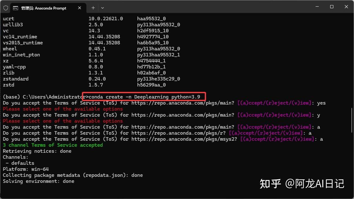Click version '1.5.7' of zstd
This screenshot has width=354, height=199.
pos(96,85)
